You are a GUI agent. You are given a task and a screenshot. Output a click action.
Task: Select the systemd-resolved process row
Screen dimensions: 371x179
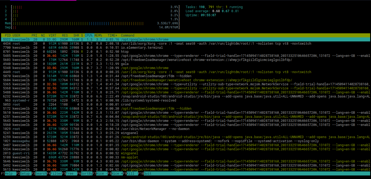click(x=185, y=100)
